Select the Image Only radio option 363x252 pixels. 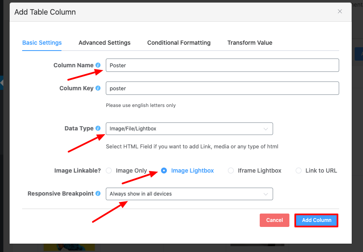click(x=109, y=171)
